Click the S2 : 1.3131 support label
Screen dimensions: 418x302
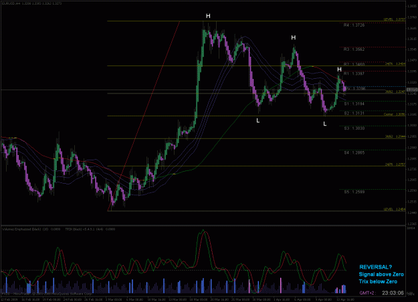pyautogui.click(x=354, y=113)
